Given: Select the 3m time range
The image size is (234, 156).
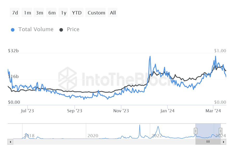Looking at the screenshot, I should click(39, 12).
